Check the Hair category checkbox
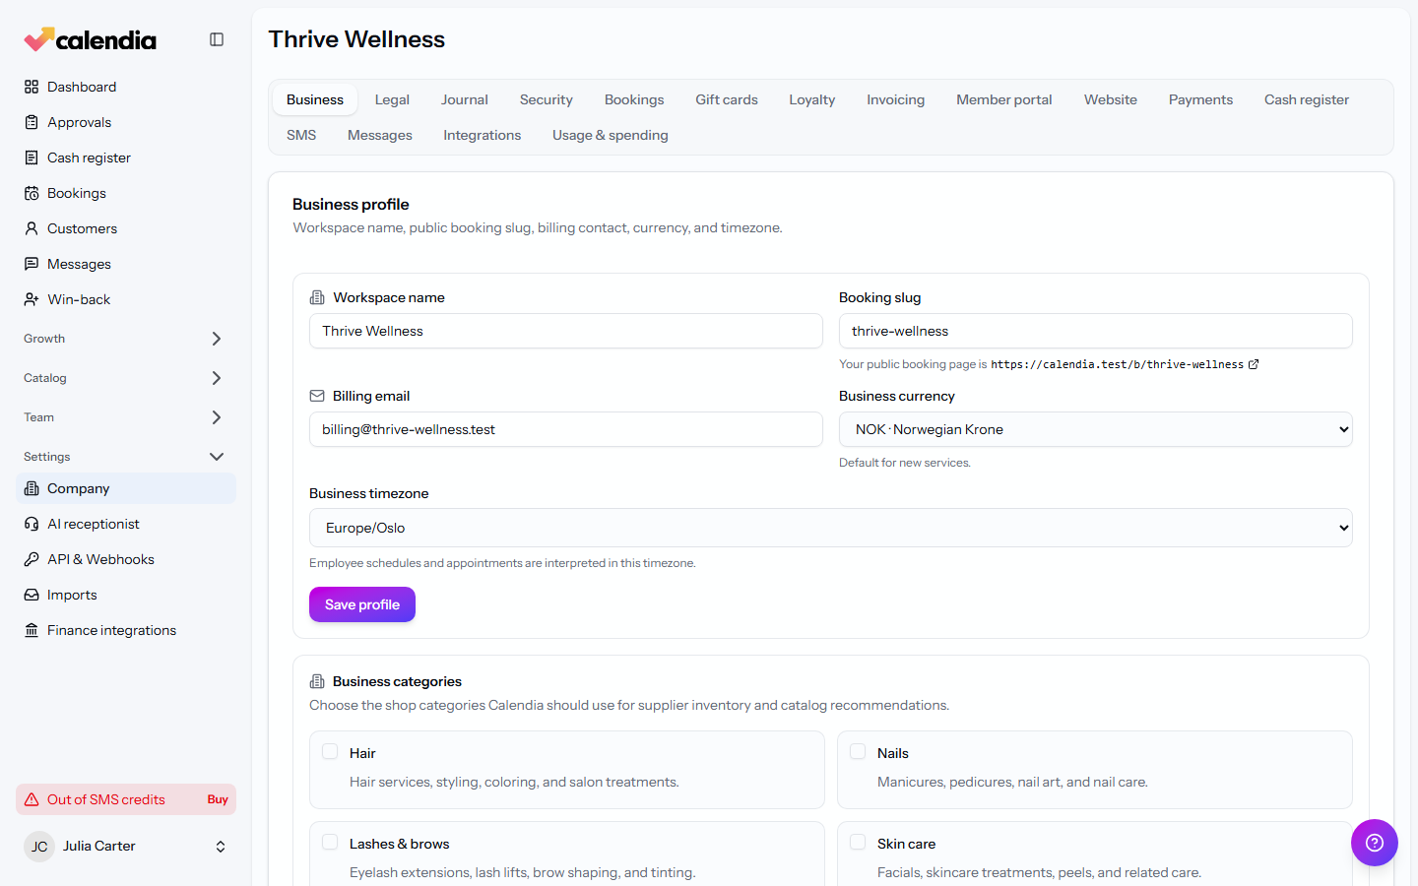 pos(330,751)
